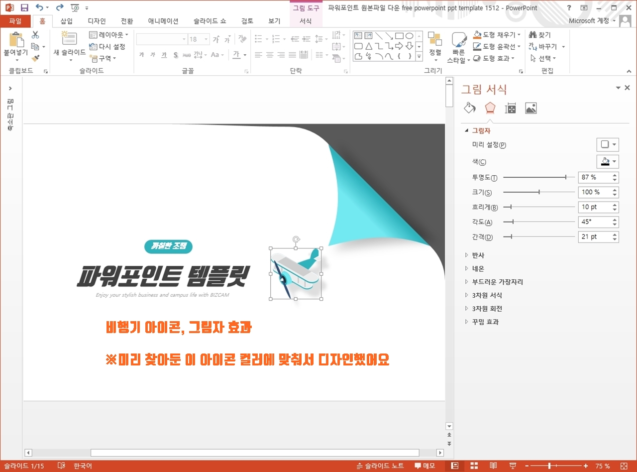Open the 미리 설정 shadow presets dropdown
The height and width of the screenshot is (472, 637).
(608, 144)
